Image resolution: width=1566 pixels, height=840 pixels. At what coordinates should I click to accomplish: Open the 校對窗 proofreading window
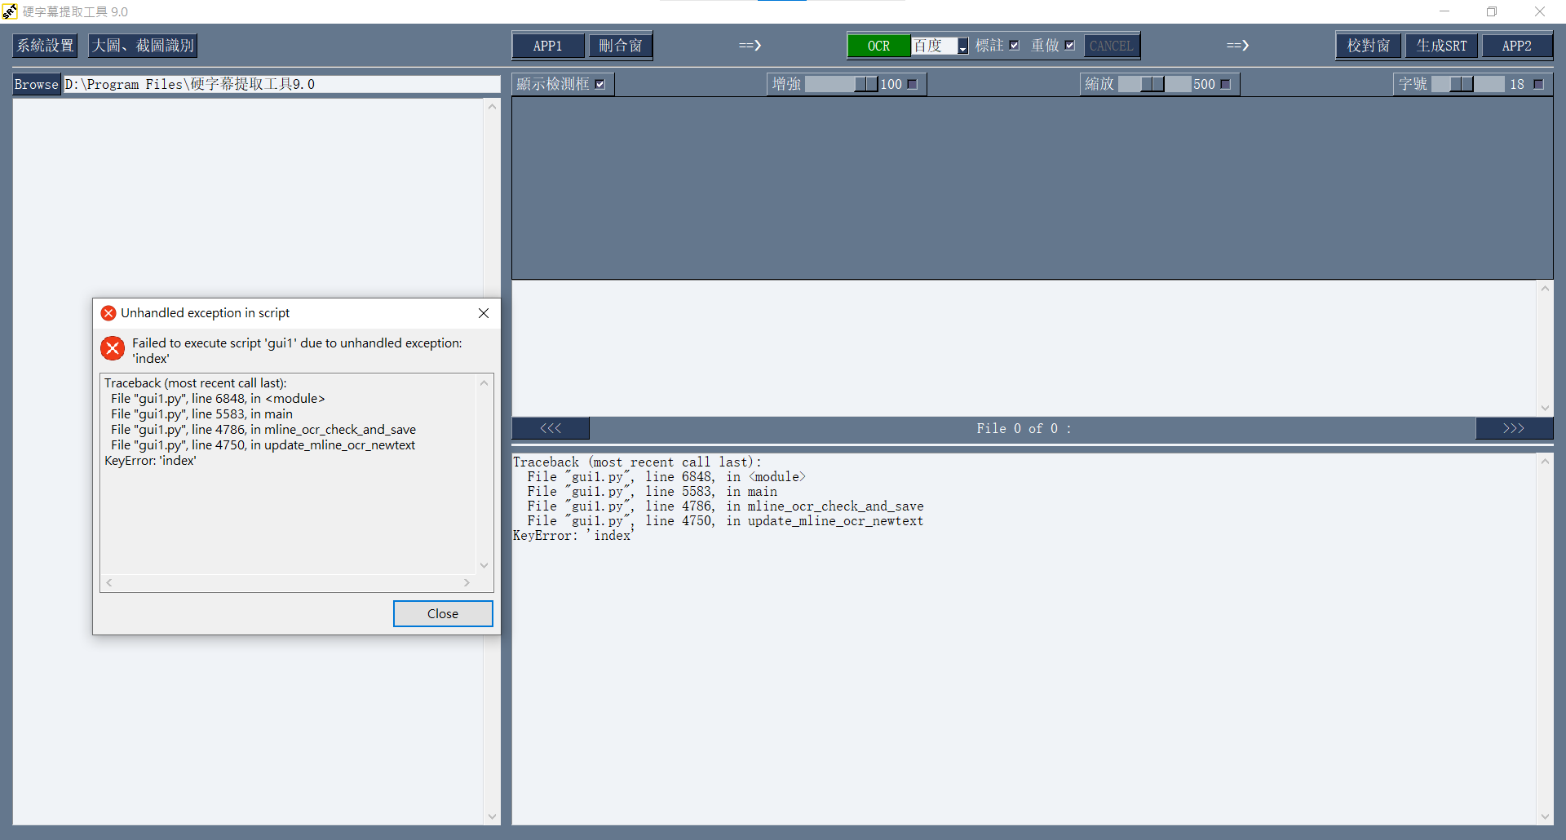1369,46
